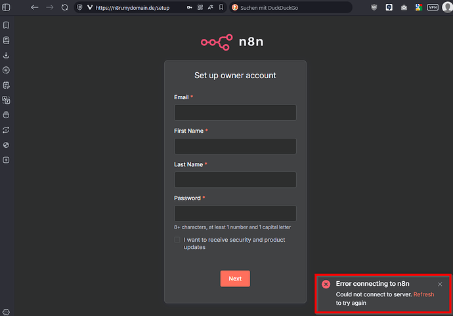Screen dimensions: 453x316
Task: Open the sync arrows panel in the sidebar
Action: coord(6,130)
